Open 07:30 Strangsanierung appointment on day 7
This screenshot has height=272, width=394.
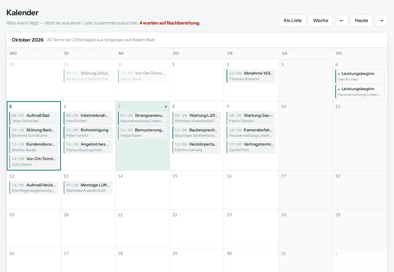[x=143, y=118]
